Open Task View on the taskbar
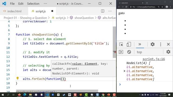 point(14,95)
